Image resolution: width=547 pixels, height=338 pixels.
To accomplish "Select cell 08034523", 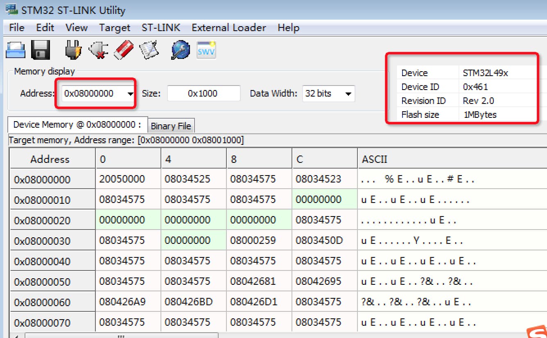I will [324, 179].
